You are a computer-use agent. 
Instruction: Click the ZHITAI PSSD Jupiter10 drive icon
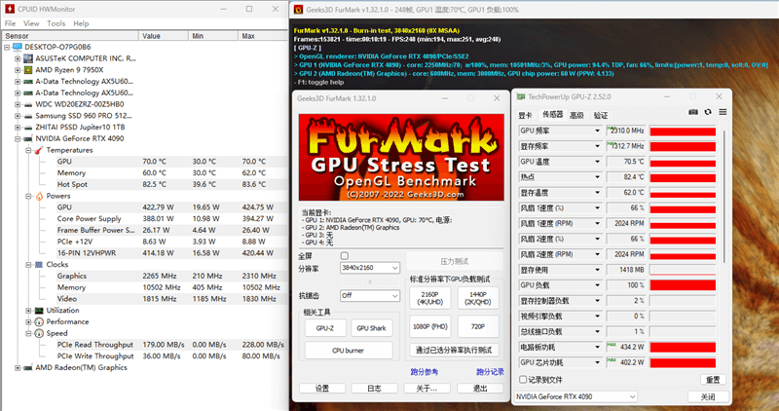click(x=28, y=128)
